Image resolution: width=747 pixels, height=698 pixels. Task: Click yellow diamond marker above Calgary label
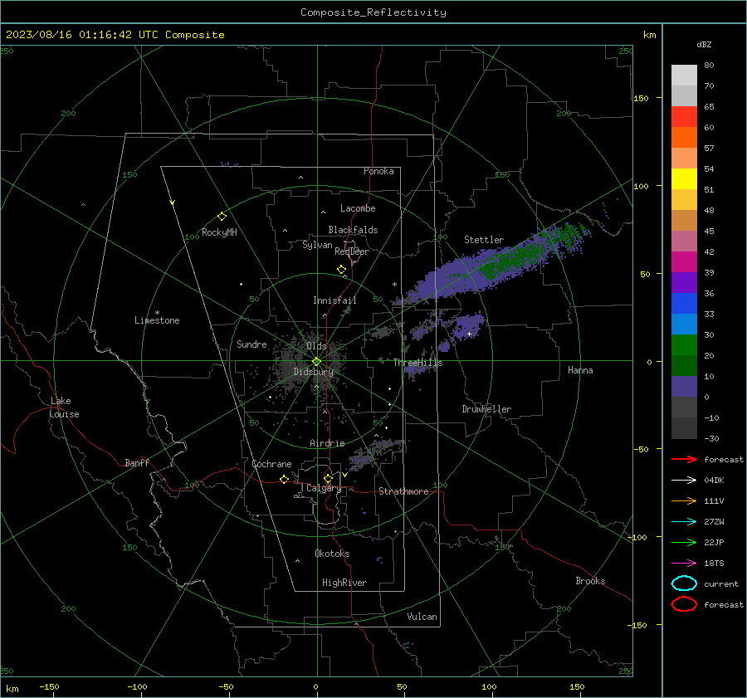(328, 478)
